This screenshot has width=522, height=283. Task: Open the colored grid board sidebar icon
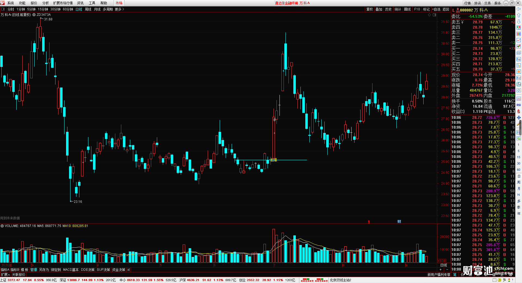coord(519,34)
